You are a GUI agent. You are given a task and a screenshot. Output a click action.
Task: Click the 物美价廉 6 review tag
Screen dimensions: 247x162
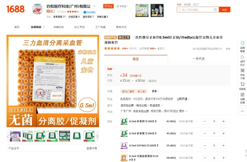tap(103, 17)
